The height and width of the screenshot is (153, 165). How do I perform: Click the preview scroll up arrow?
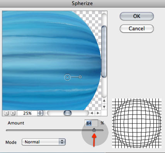pos(104,101)
